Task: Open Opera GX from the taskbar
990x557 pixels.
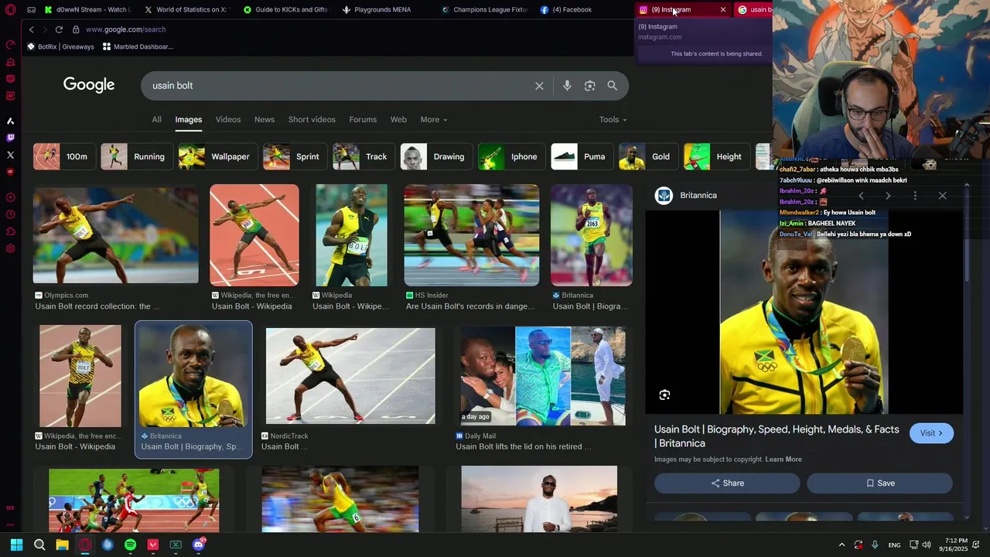Action: pyautogui.click(x=85, y=545)
